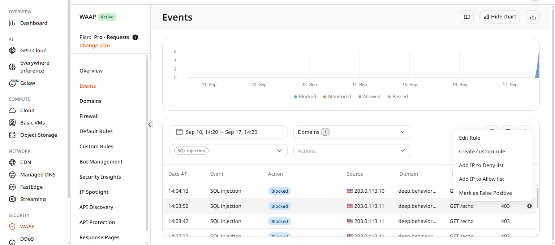Open the Events section
This screenshot has height=245, width=555.
coord(87,86)
